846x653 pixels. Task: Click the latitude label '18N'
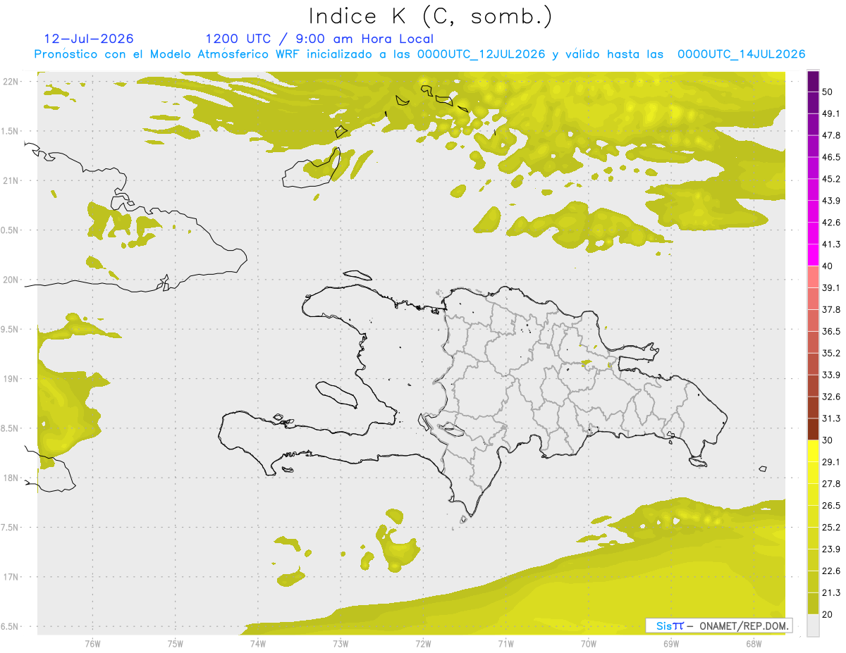point(12,478)
